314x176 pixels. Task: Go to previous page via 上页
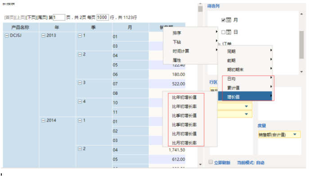pyautogui.click(x=20, y=18)
